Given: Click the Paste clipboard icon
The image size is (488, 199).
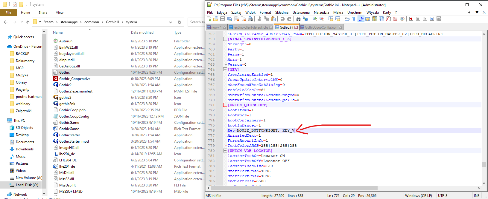Looking at the screenshot, I should point(273,19).
